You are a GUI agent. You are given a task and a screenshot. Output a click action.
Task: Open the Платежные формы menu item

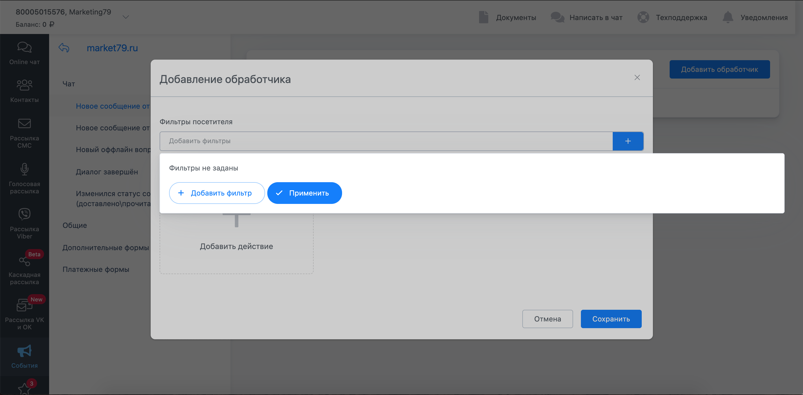96,269
